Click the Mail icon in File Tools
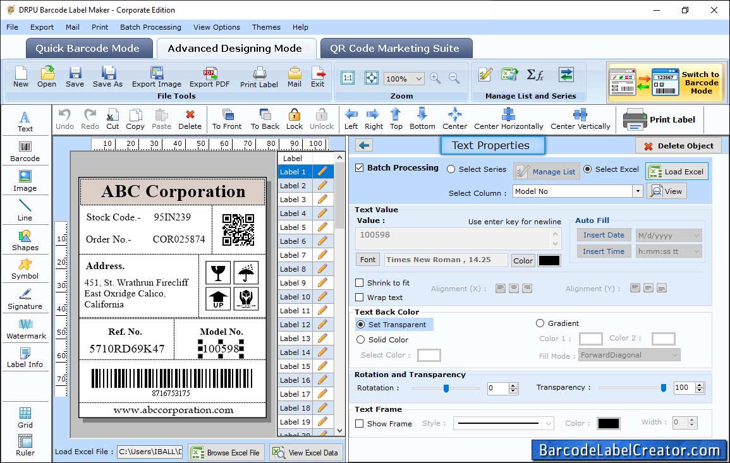 (x=295, y=77)
